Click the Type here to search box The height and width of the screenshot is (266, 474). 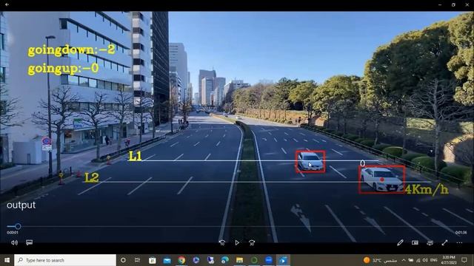click(x=65, y=260)
